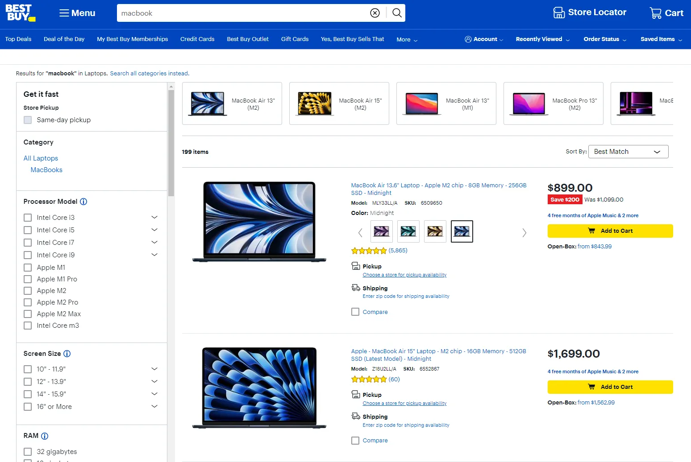Open the Saved Items dropdown

point(662,39)
